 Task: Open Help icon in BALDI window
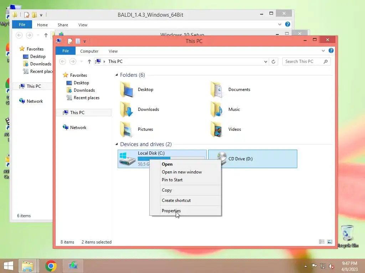pos(288,24)
